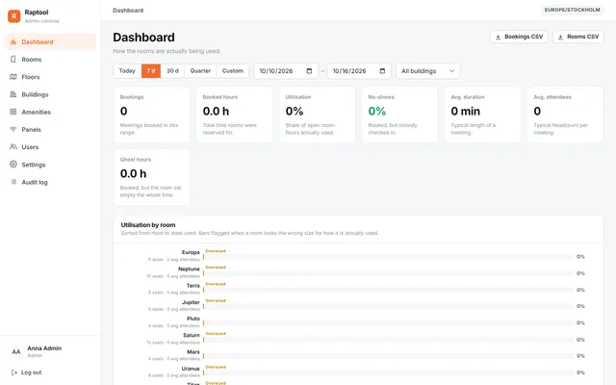This screenshot has width=616, height=385.
Task: Click the Avg. attendees stat card
Action: click(x=565, y=115)
